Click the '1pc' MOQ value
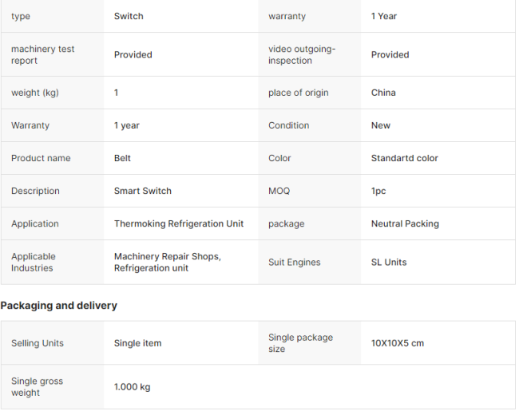 tap(378, 191)
